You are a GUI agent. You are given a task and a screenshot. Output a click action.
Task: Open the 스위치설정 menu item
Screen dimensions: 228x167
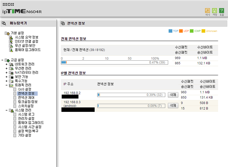pos(26,106)
